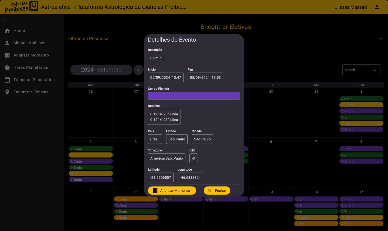Open Trânsitos Planetários menu item

34,80
